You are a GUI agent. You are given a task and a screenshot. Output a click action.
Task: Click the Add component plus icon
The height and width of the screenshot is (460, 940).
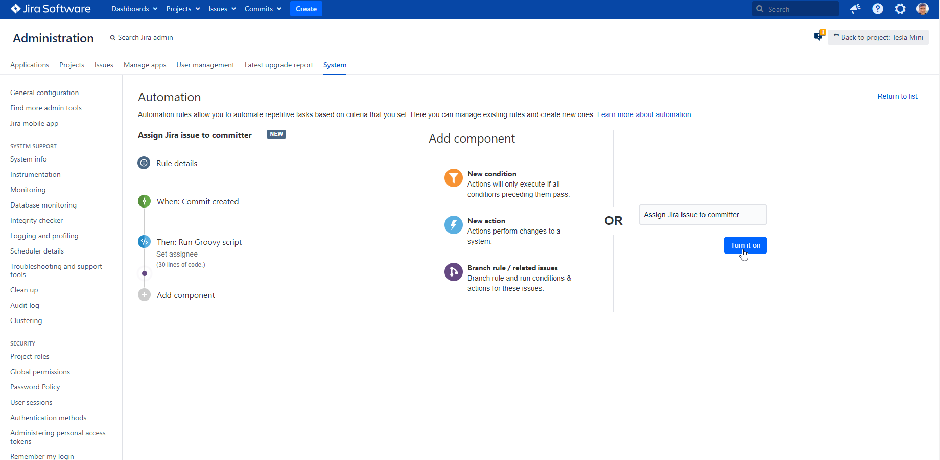click(144, 295)
